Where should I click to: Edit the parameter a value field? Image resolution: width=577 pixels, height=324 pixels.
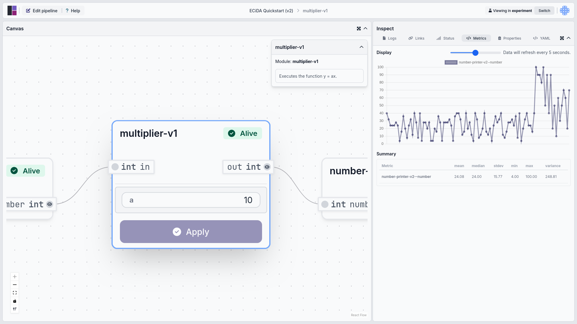pyautogui.click(x=191, y=200)
